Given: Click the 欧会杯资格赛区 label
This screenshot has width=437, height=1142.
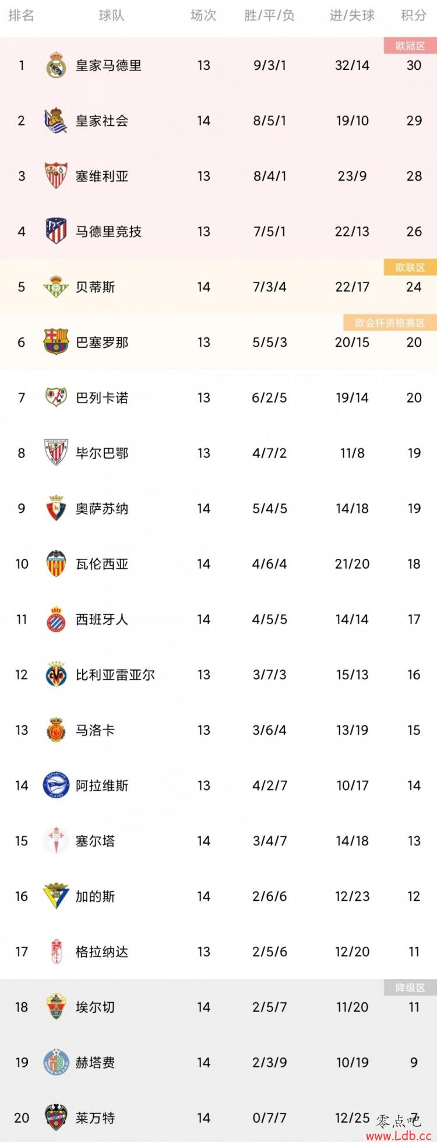Looking at the screenshot, I should pyautogui.click(x=390, y=322).
